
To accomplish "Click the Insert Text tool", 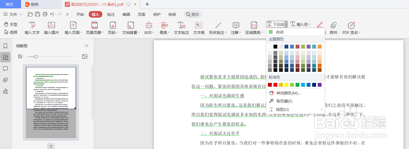I will pyautogui.click(x=32, y=28).
